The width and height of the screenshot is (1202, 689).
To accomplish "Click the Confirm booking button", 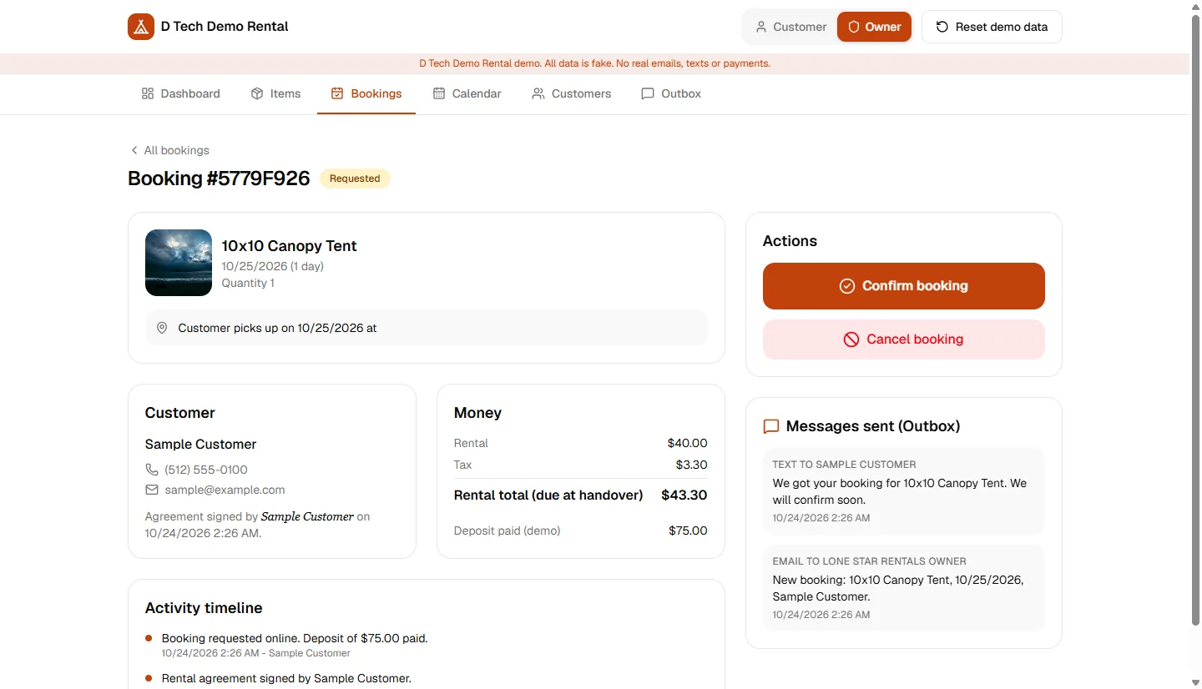I will point(904,286).
